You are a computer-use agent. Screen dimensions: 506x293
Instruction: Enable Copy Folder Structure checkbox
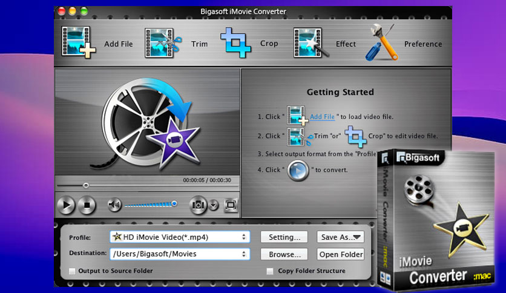coord(270,271)
